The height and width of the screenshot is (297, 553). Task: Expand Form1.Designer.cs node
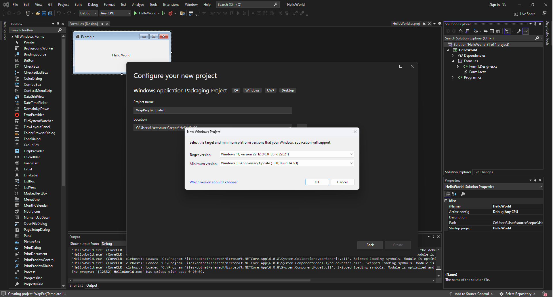(458, 66)
